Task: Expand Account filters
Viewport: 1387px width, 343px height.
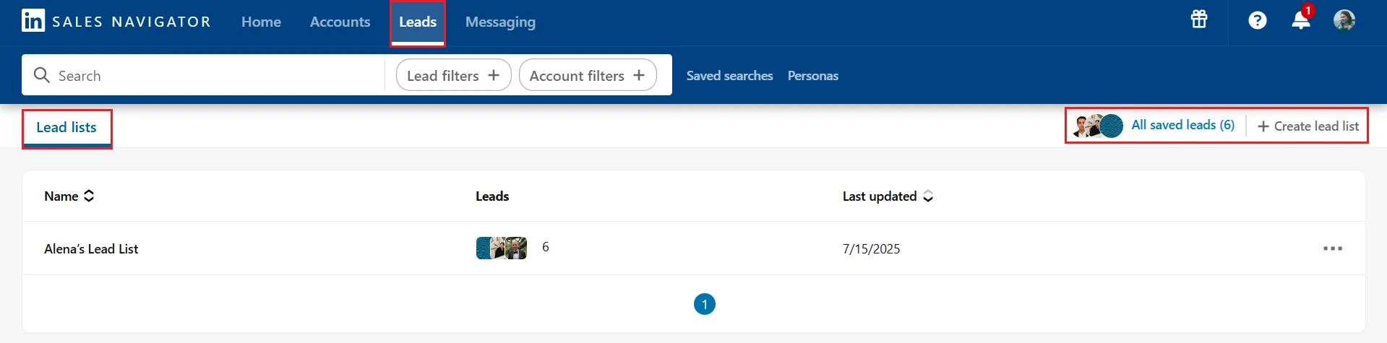Action: (588, 75)
